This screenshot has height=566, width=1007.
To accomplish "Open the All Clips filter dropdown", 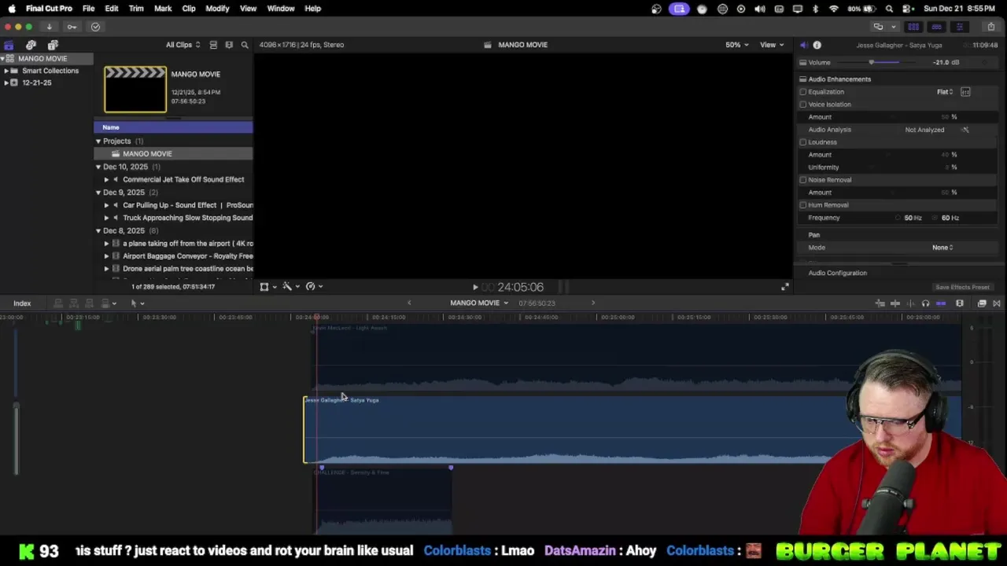I will click(183, 45).
